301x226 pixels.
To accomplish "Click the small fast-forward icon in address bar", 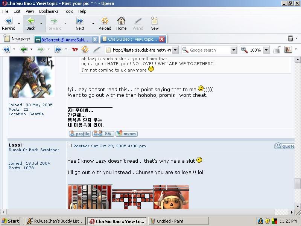I will [58, 50].
